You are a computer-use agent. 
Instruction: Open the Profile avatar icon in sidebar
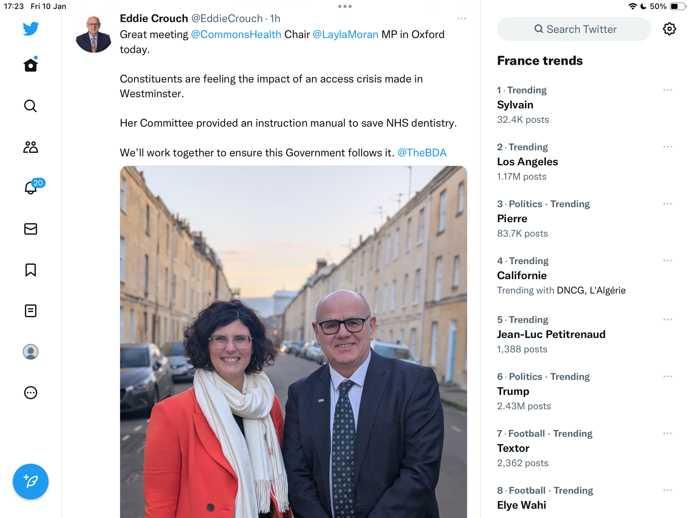pos(31,352)
